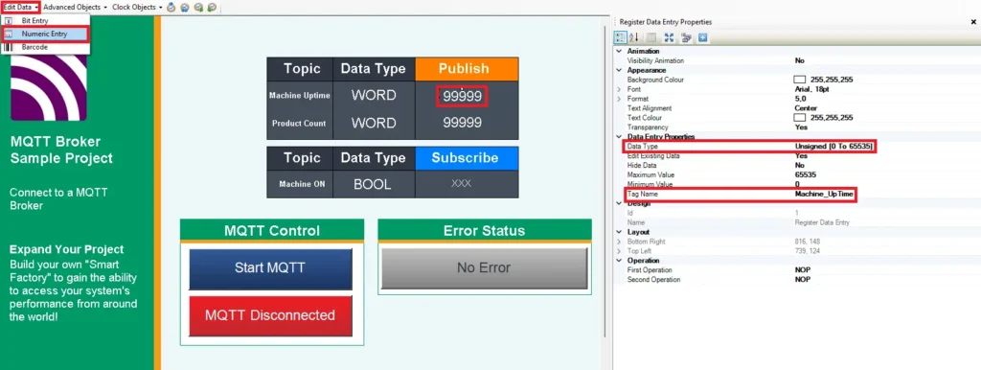Expand the Format property
This screenshot has width=981, height=370.
(x=620, y=99)
